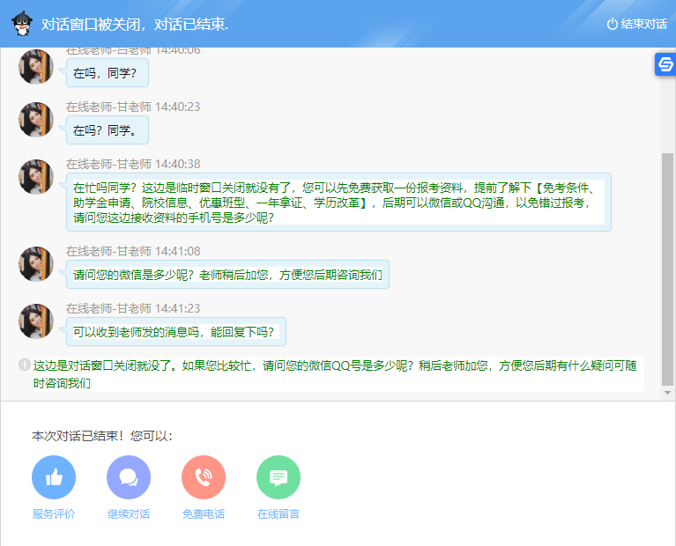Open the blue floating widget icon on right edge
This screenshot has height=546, width=676.
[665, 65]
